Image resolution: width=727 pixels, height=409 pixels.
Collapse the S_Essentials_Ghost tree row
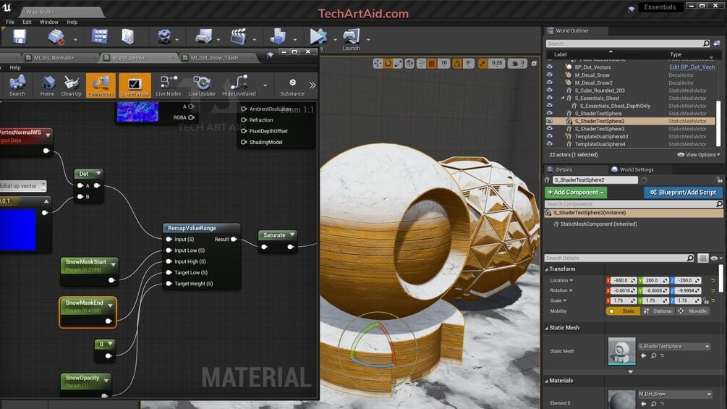[x=563, y=98]
